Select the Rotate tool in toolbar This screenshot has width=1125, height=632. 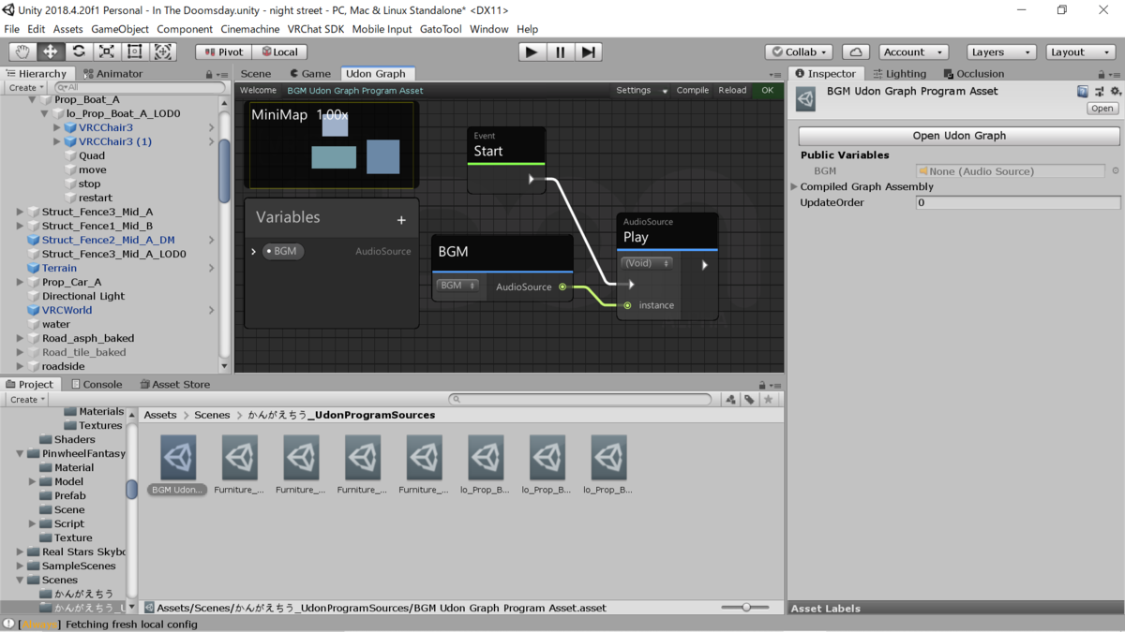[x=79, y=51]
